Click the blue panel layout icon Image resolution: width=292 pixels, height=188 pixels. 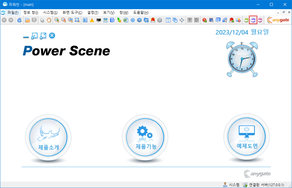[x=85, y=20]
